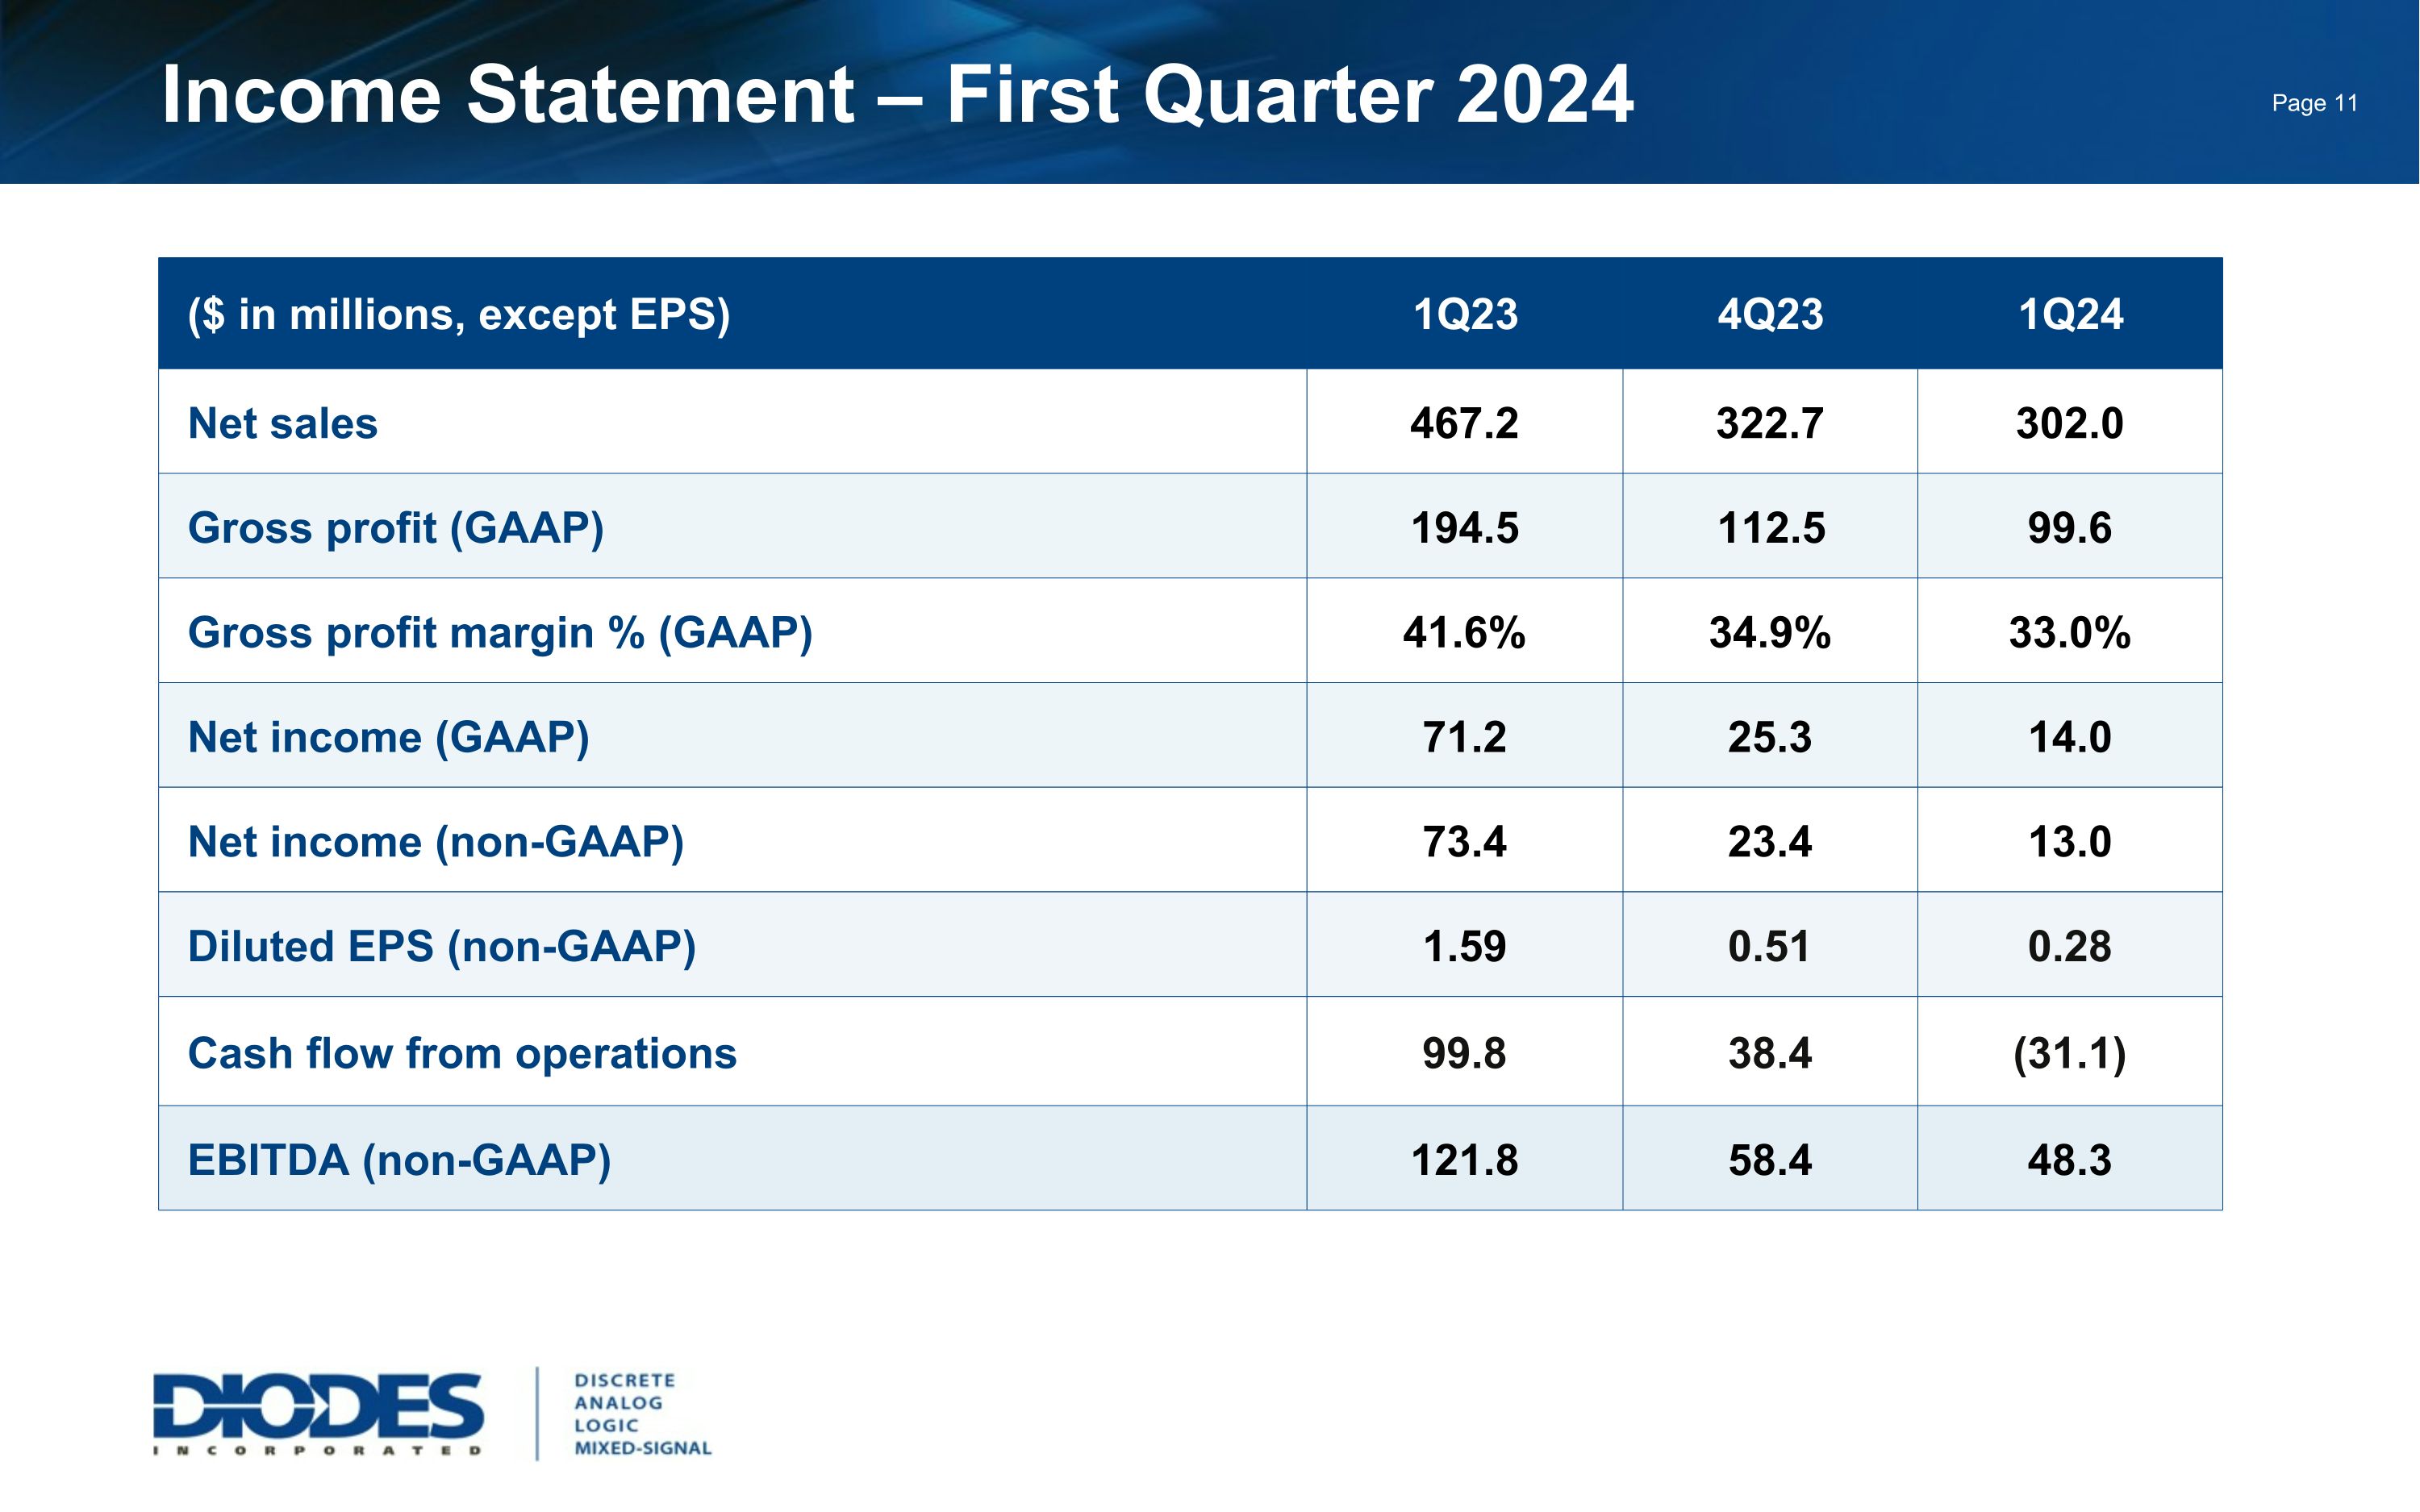Click the Net sales row label
The width and height of the screenshot is (2420, 1512).
[x=283, y=423]
